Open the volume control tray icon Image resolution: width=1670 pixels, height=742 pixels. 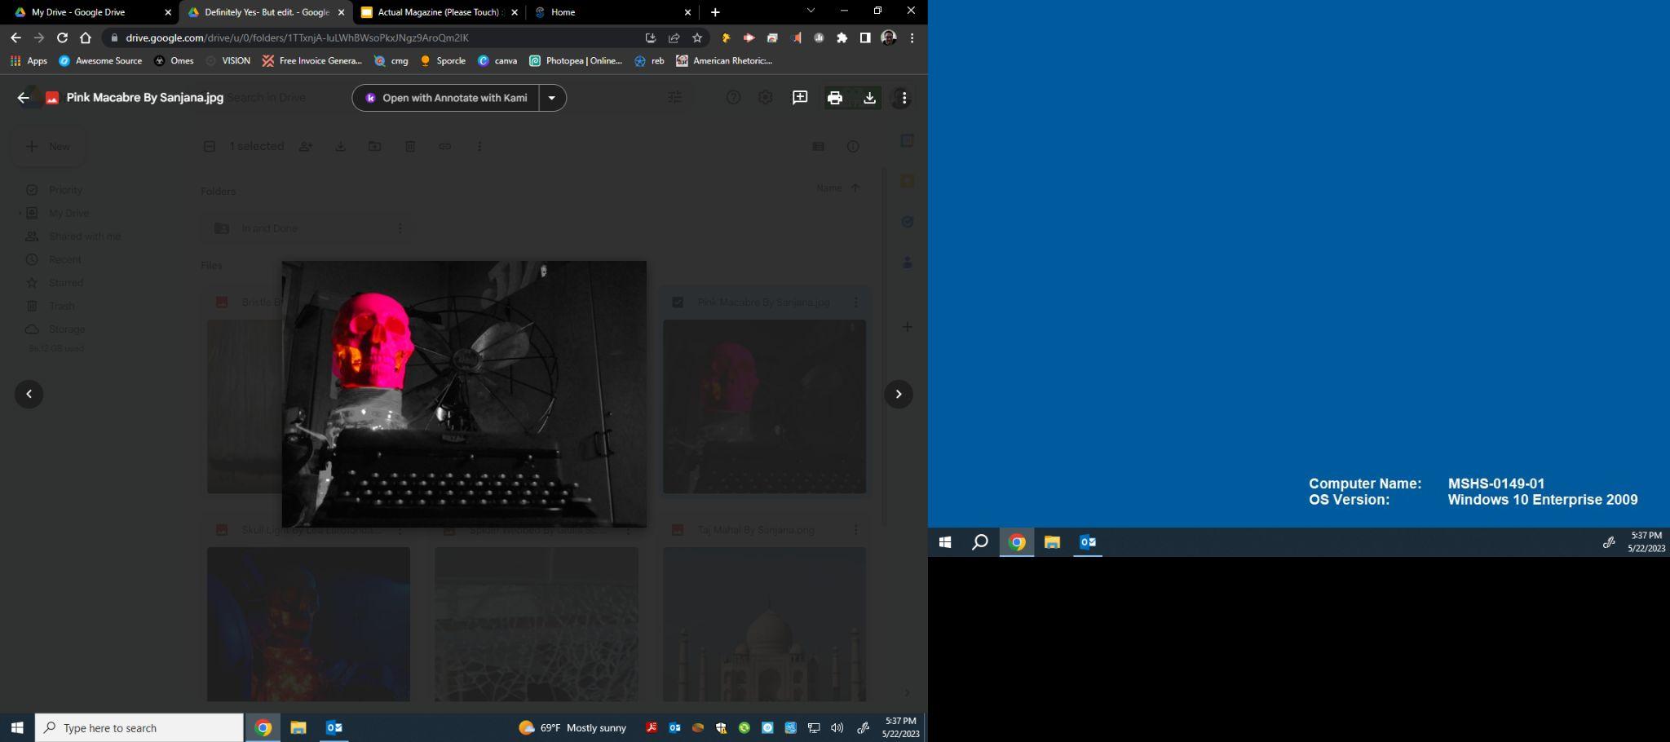[x=837, y=728]
